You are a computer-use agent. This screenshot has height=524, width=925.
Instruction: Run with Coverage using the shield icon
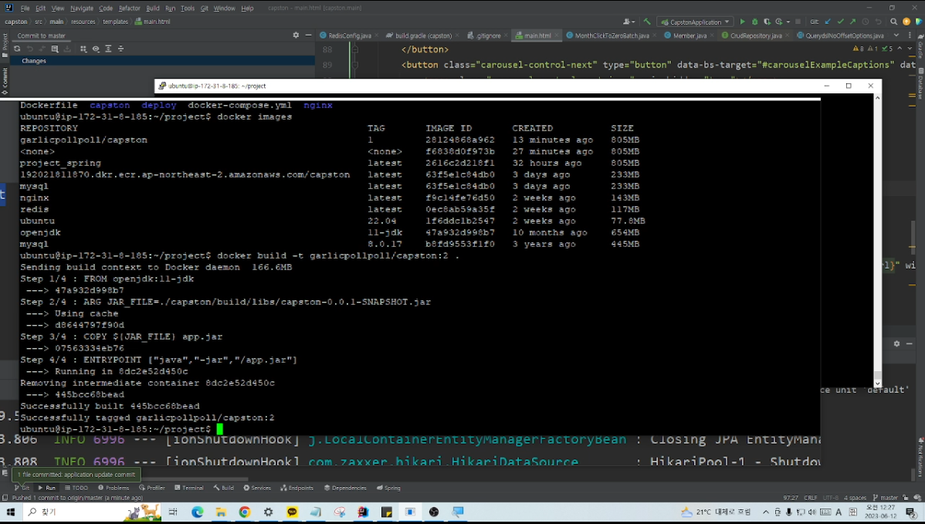click(767, 22)
